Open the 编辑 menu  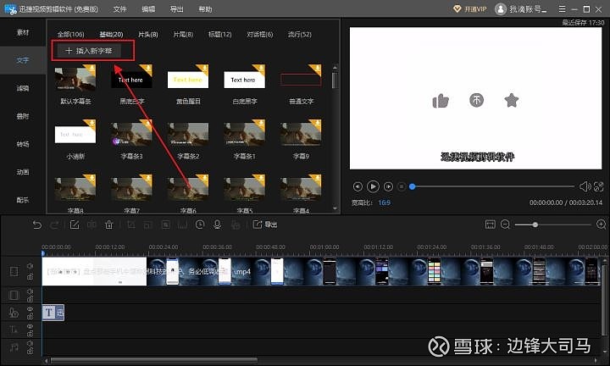[148, 9]
